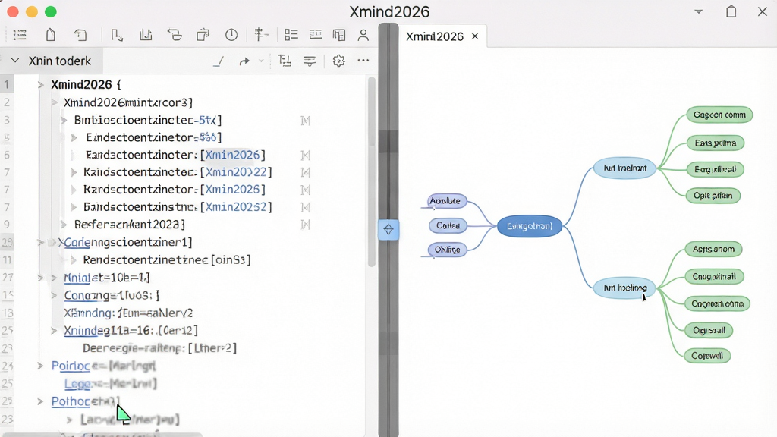777x437 pixels.
Task: Open the Poirioc link
Action: point(71,366)
